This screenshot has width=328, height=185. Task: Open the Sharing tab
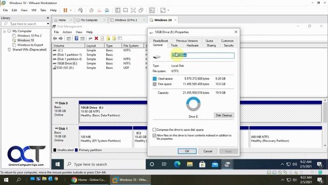(211, 45)
